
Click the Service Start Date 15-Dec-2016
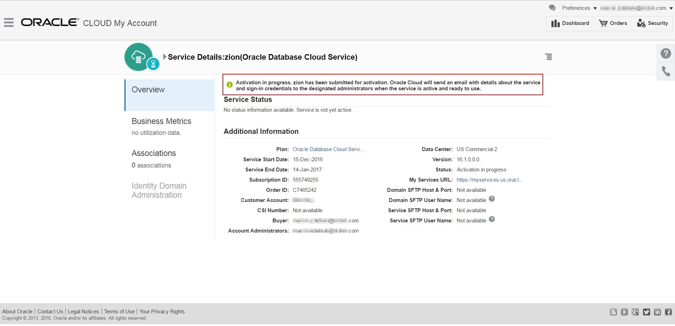pos(308,159)
